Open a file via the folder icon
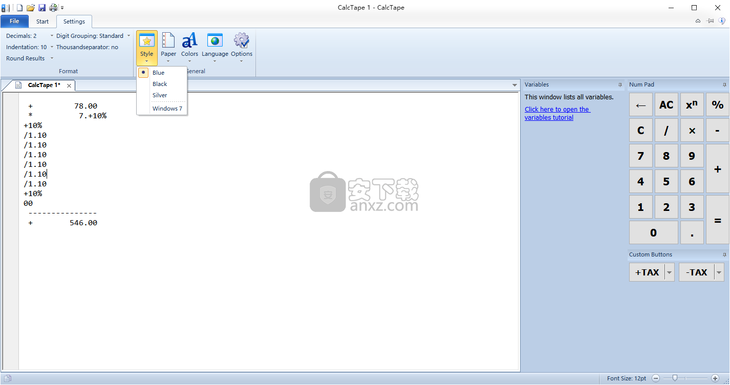 [x=31, y=7]
